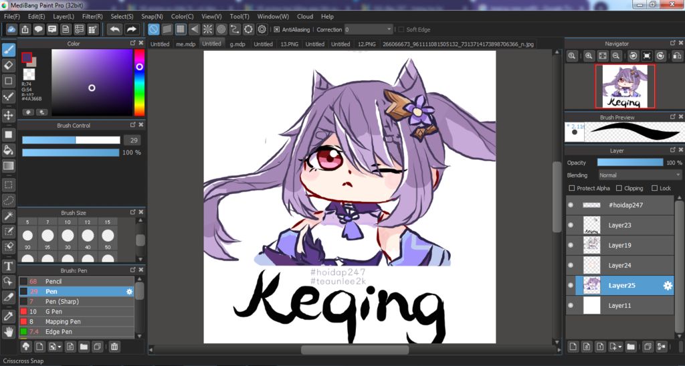Open the File(F) menu
The image size is (685, 366).
[x=12, y=17]
